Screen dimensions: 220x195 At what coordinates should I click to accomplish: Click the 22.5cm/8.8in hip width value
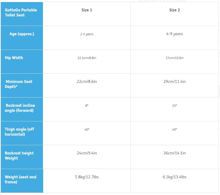pyautogui.click(x=87, y=58)
